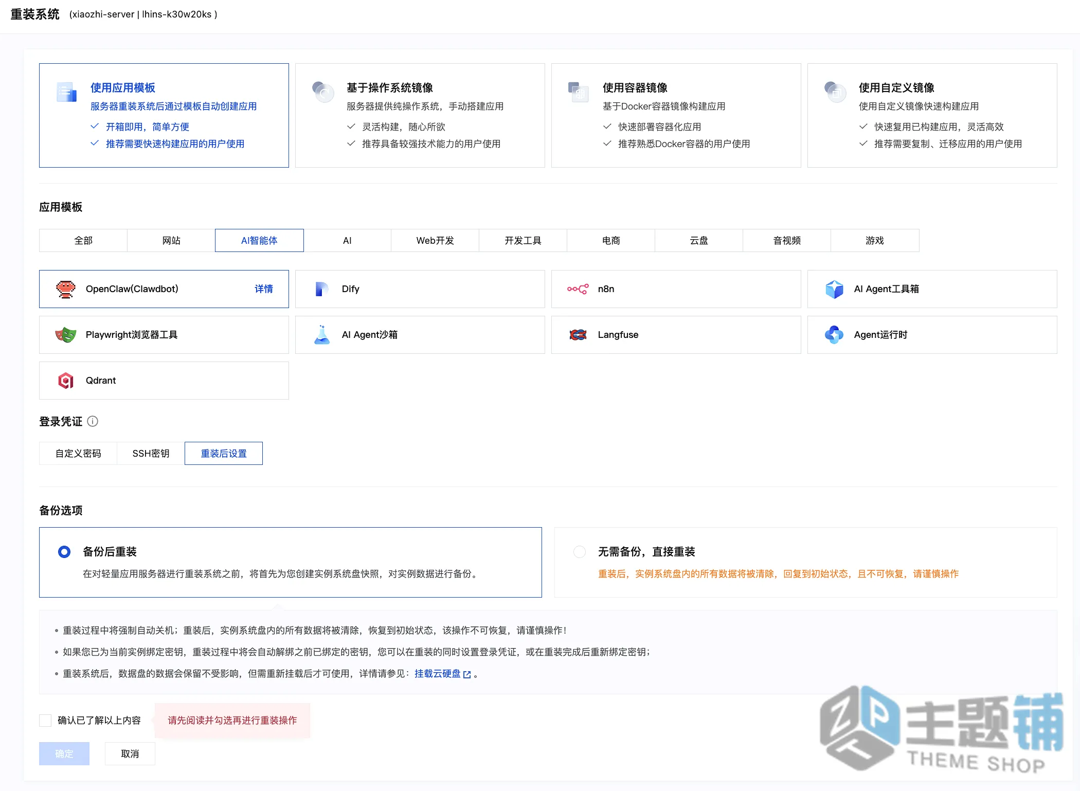The image size is (1080, 791).
Task: Click 无需备份，直接重装 option title
Action: coord(646,552)
